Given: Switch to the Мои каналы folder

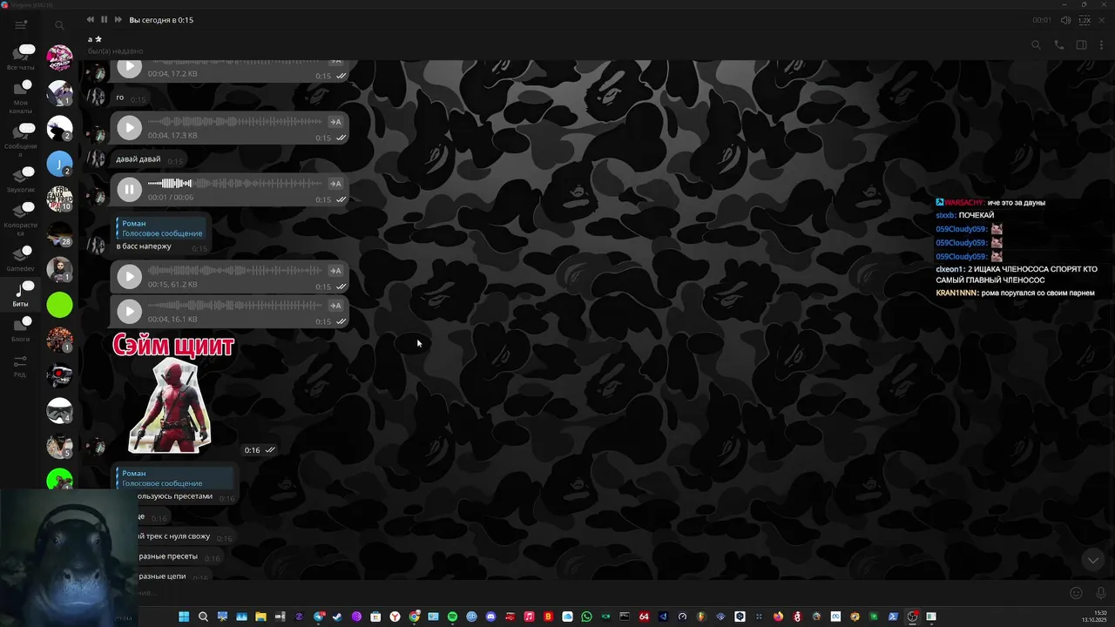Looking at the screenshot, I should (21, 97).
